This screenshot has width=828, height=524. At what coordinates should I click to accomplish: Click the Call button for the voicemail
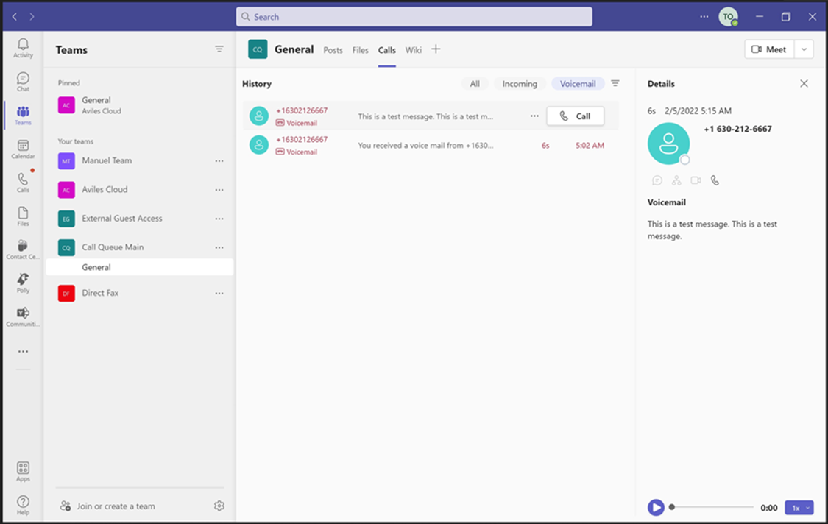click(x=575, y=116)
